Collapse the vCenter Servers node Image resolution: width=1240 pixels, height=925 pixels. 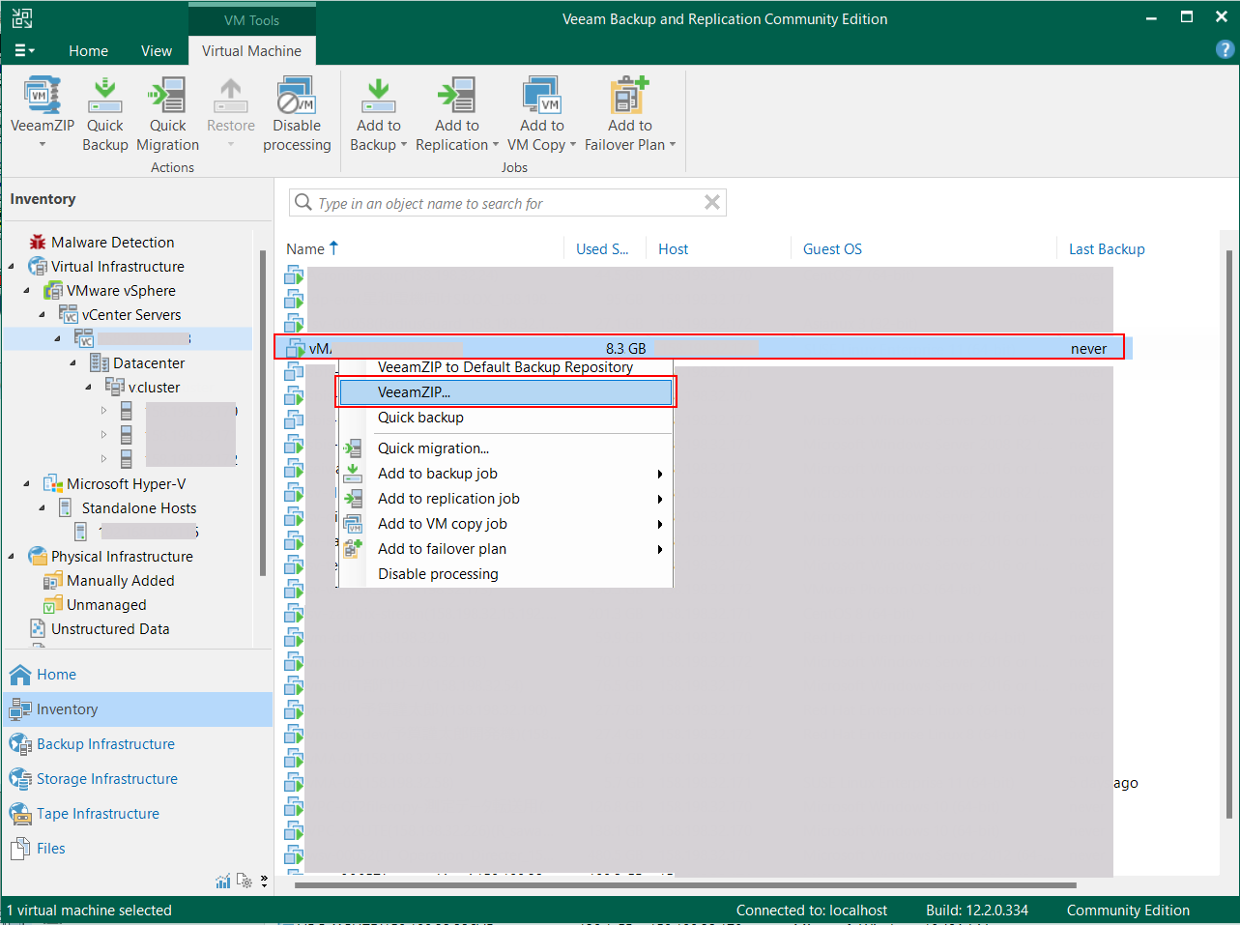(43, 315)
